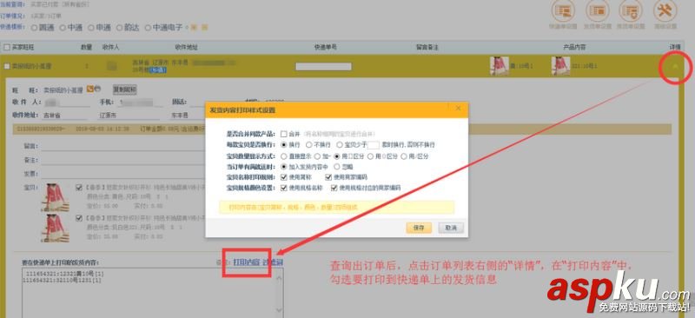
Task: Select the 加~ quantity display radio
Action: pos(317,156)
